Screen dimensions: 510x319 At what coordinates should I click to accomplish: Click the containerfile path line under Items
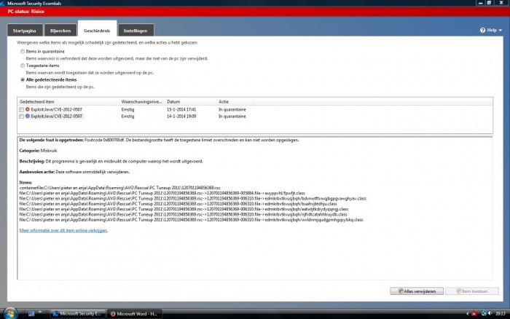click(119, 188)
